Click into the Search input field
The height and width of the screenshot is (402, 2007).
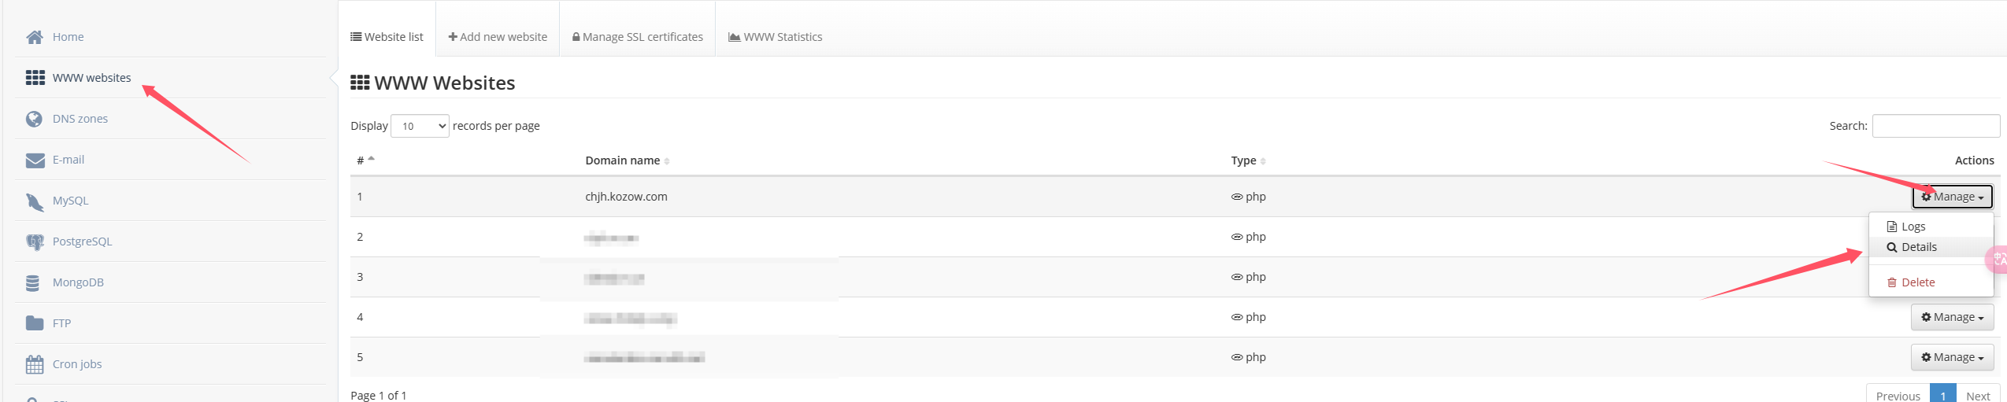[x=1935, y=126]
